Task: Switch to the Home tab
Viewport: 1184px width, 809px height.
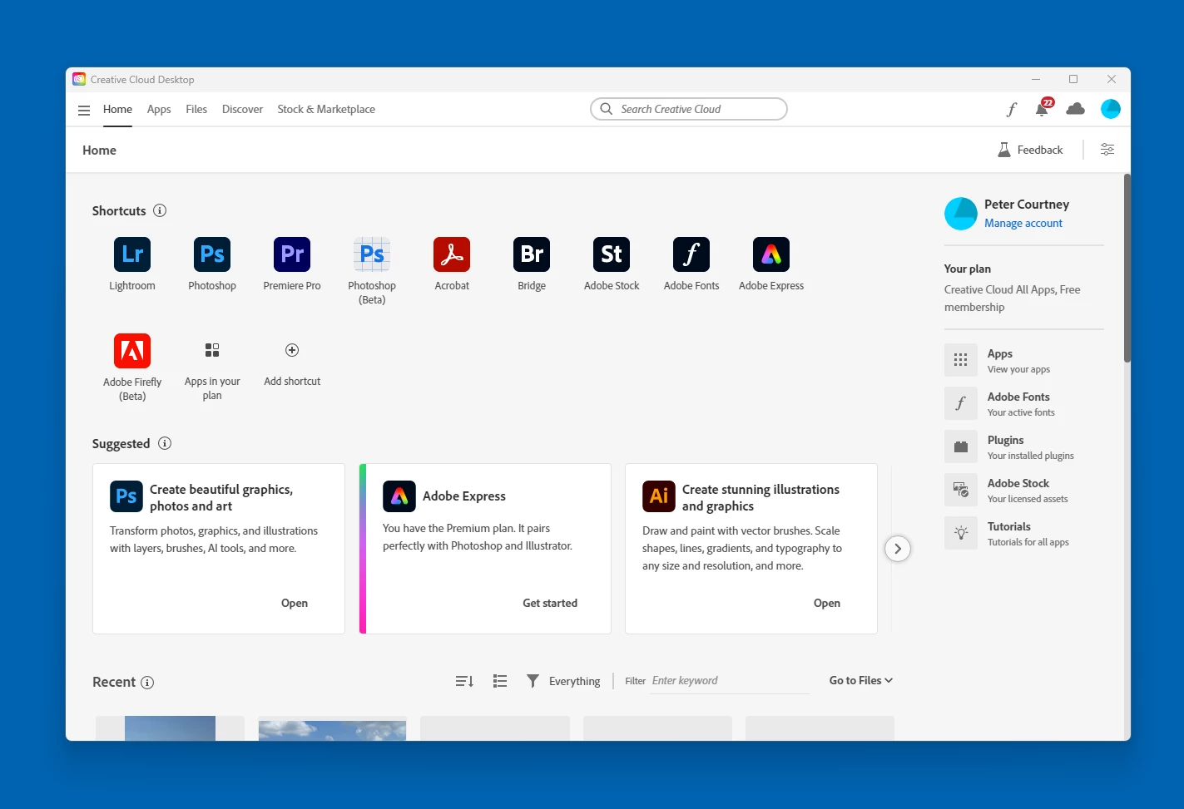Action: tap(117, 109)
